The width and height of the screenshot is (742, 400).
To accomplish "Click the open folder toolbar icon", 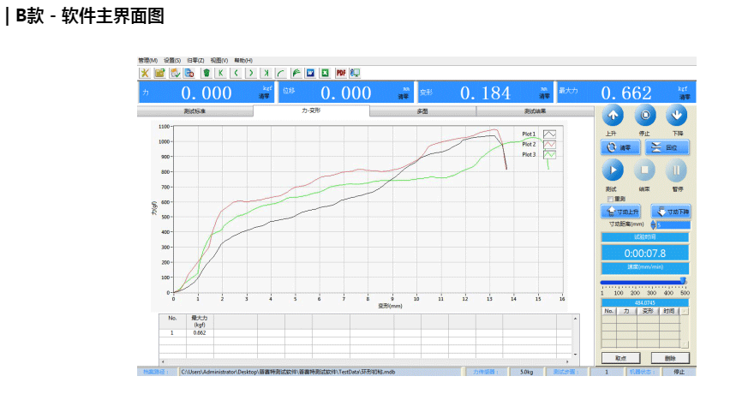I will [159, 73].
